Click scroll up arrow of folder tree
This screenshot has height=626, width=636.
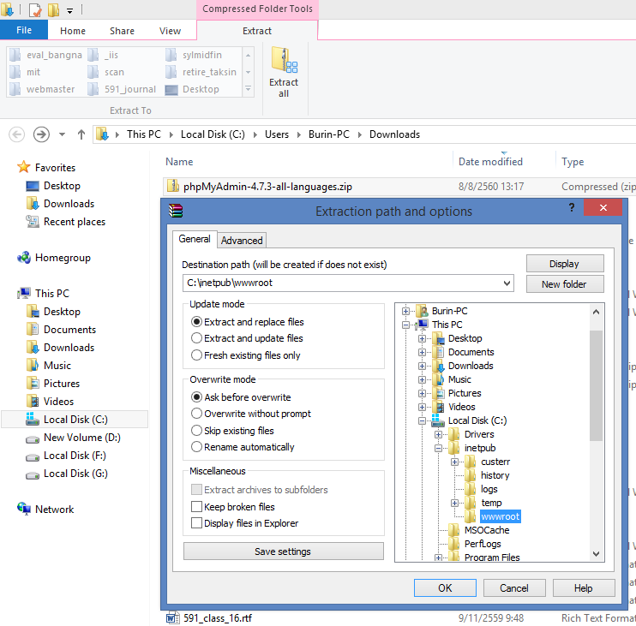coord(596,312)
